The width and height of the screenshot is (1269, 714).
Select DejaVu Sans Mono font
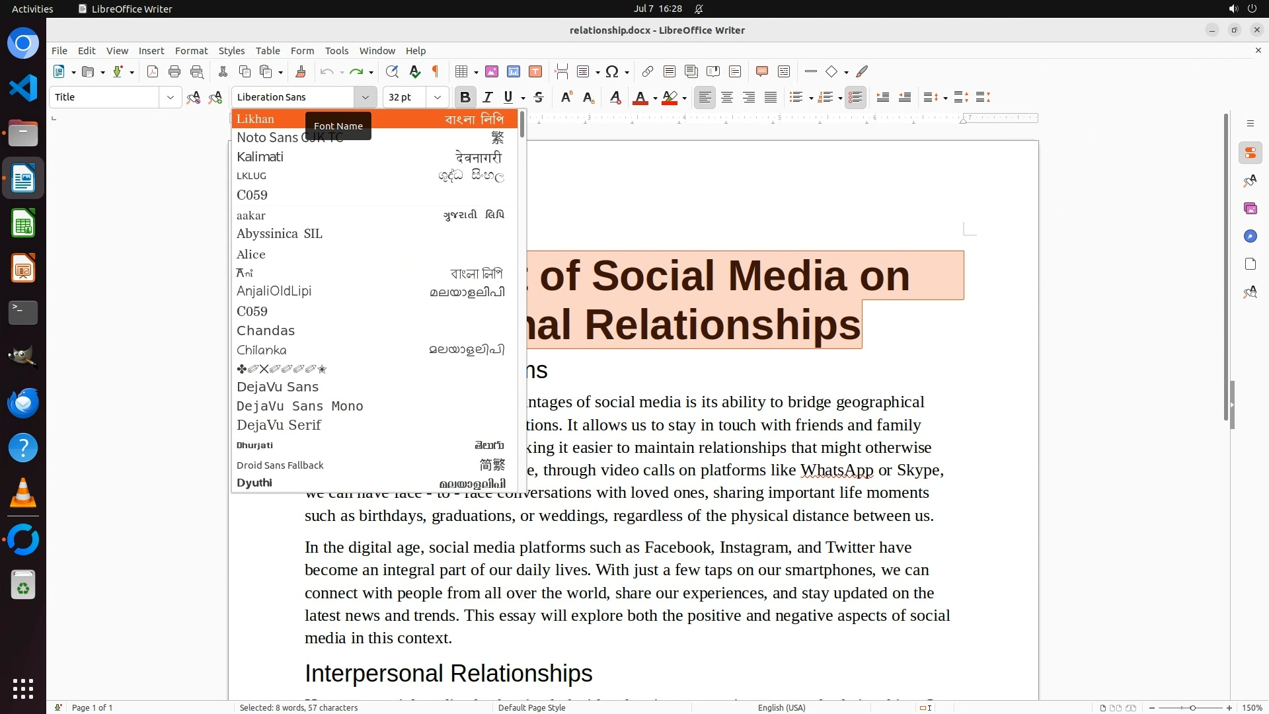pyautogui.click(x=300, y=406)
